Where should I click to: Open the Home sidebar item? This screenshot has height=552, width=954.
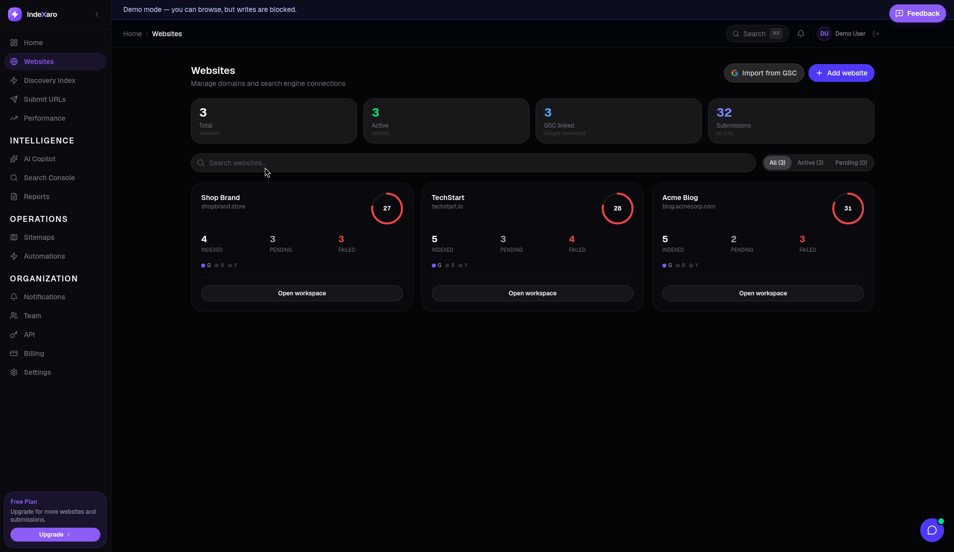coord(55,43)
